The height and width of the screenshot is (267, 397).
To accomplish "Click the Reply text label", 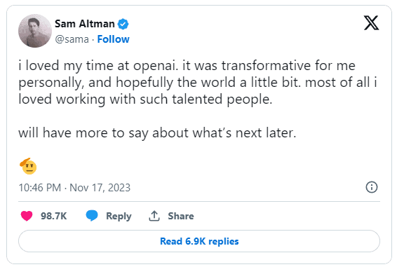I will pos(119,216).
